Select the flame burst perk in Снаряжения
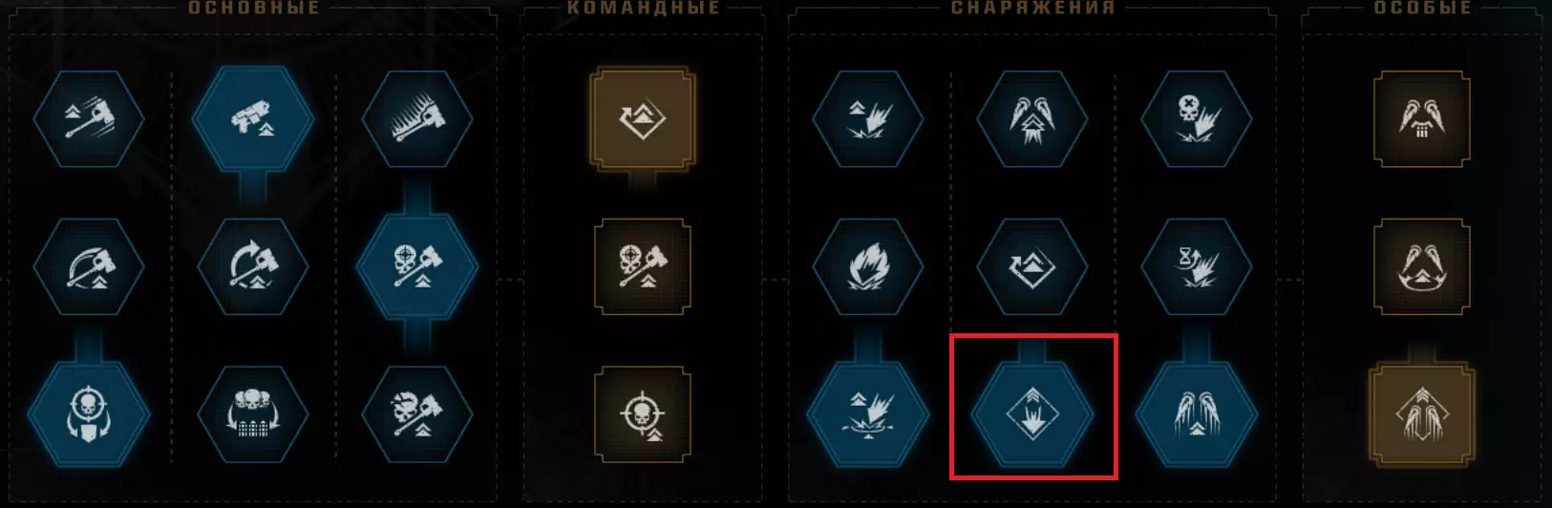This screenshot has width=1552, height=508. click(x=867, y=266)
